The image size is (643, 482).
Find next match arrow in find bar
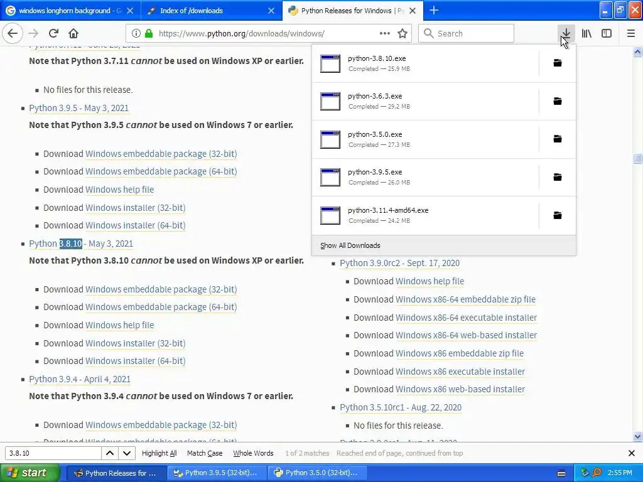point(127,453)
